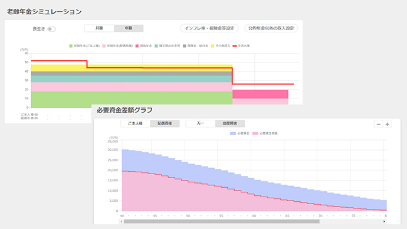This screenshot has height=229, width=407.
Task: Select the 万一 scenario option
Action: tap(201, 123)
